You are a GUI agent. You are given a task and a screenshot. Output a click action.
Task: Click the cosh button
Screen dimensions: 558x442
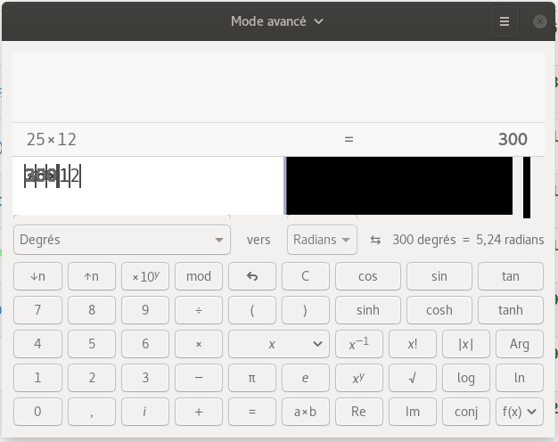[x=439, y=310]
